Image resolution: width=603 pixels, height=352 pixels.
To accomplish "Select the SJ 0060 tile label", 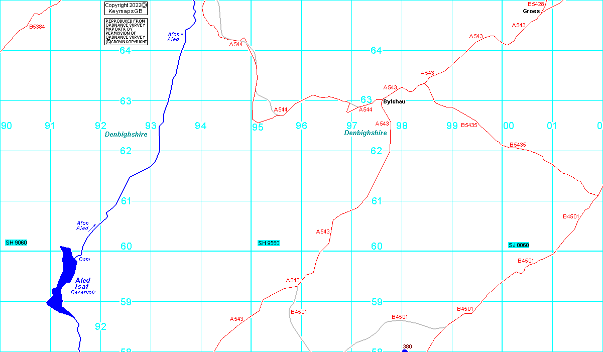I will pos(519,245).
